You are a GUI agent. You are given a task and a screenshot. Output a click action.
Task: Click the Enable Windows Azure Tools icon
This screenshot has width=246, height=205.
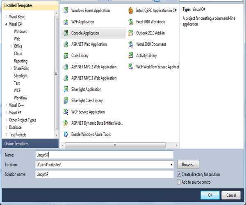click(66, 134)
